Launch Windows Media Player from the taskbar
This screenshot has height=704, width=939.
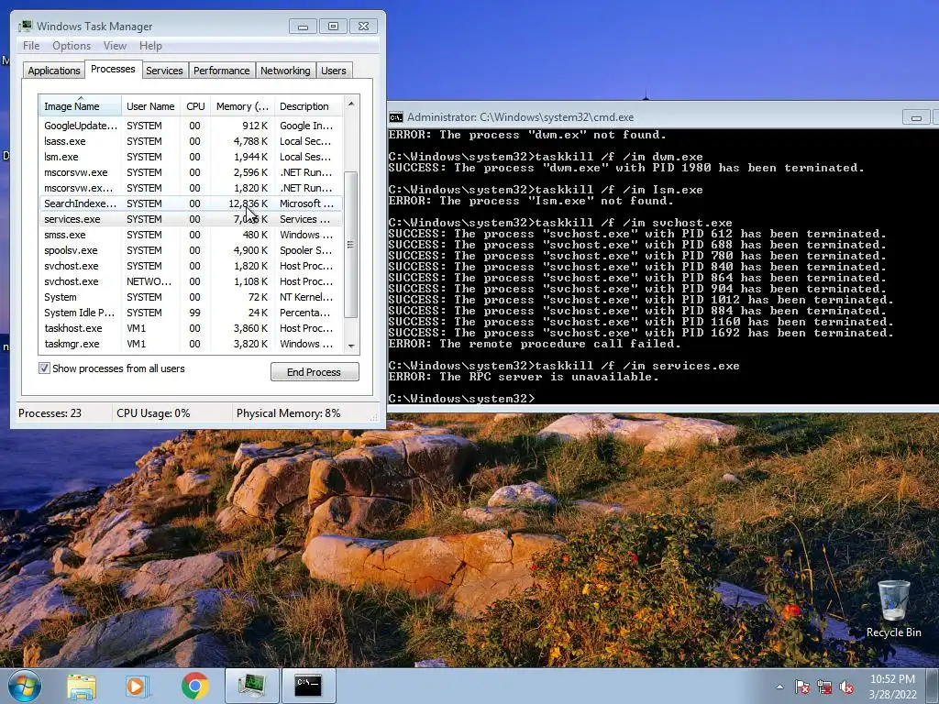click(136, 686)
